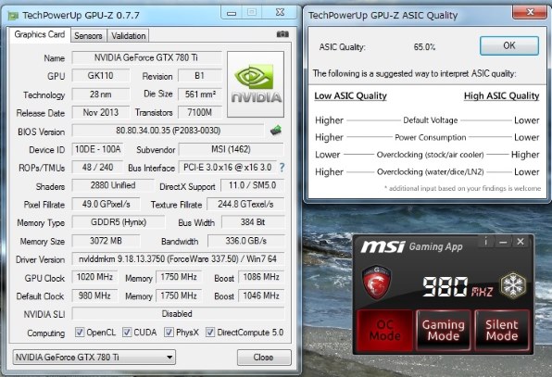The height and width of the screenshot is (377, 552).
Task: Toggle the DirectCompute 5.0 checkbox
Action: (x=210, y=332)
